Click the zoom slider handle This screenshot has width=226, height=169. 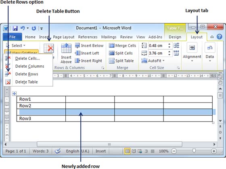click(194, 151)
